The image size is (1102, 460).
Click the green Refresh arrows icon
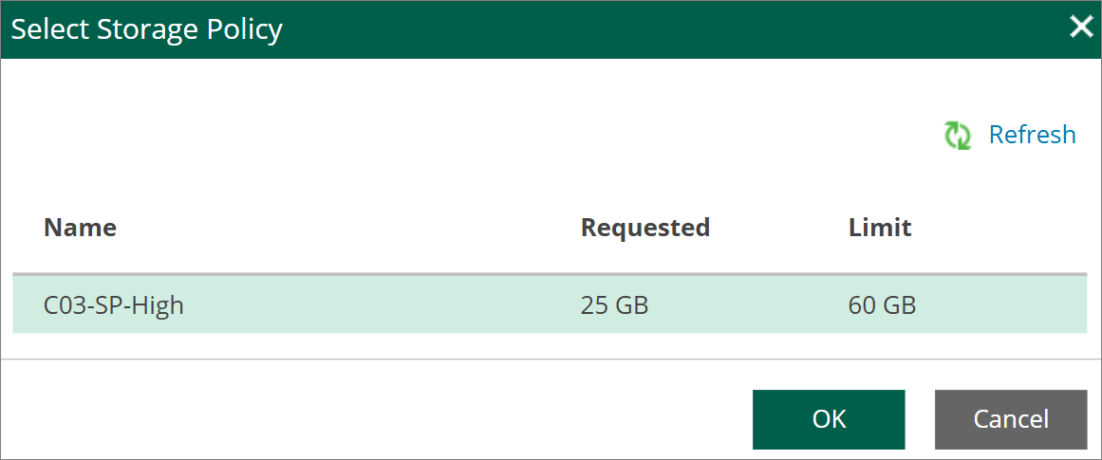pos(957,135)
